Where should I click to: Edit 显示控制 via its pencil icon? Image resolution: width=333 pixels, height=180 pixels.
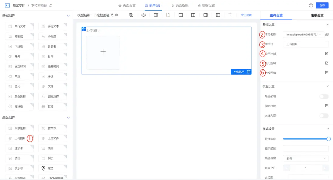[x=327, y=53]
